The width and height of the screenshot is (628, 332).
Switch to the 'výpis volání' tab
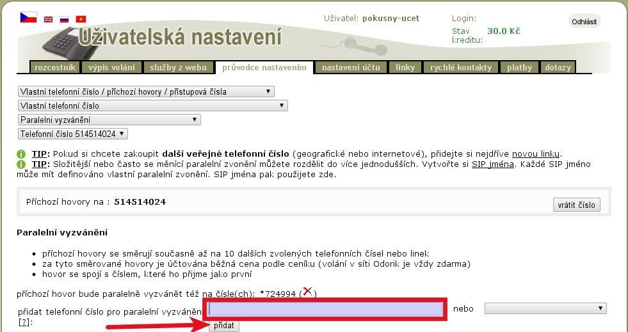[112, 67]
